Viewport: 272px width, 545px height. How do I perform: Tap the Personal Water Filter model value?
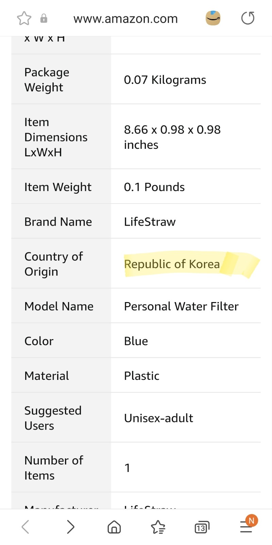coord(181,306)
